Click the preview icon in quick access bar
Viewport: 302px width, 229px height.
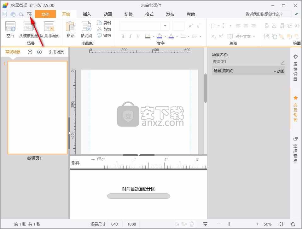[29, 14]
